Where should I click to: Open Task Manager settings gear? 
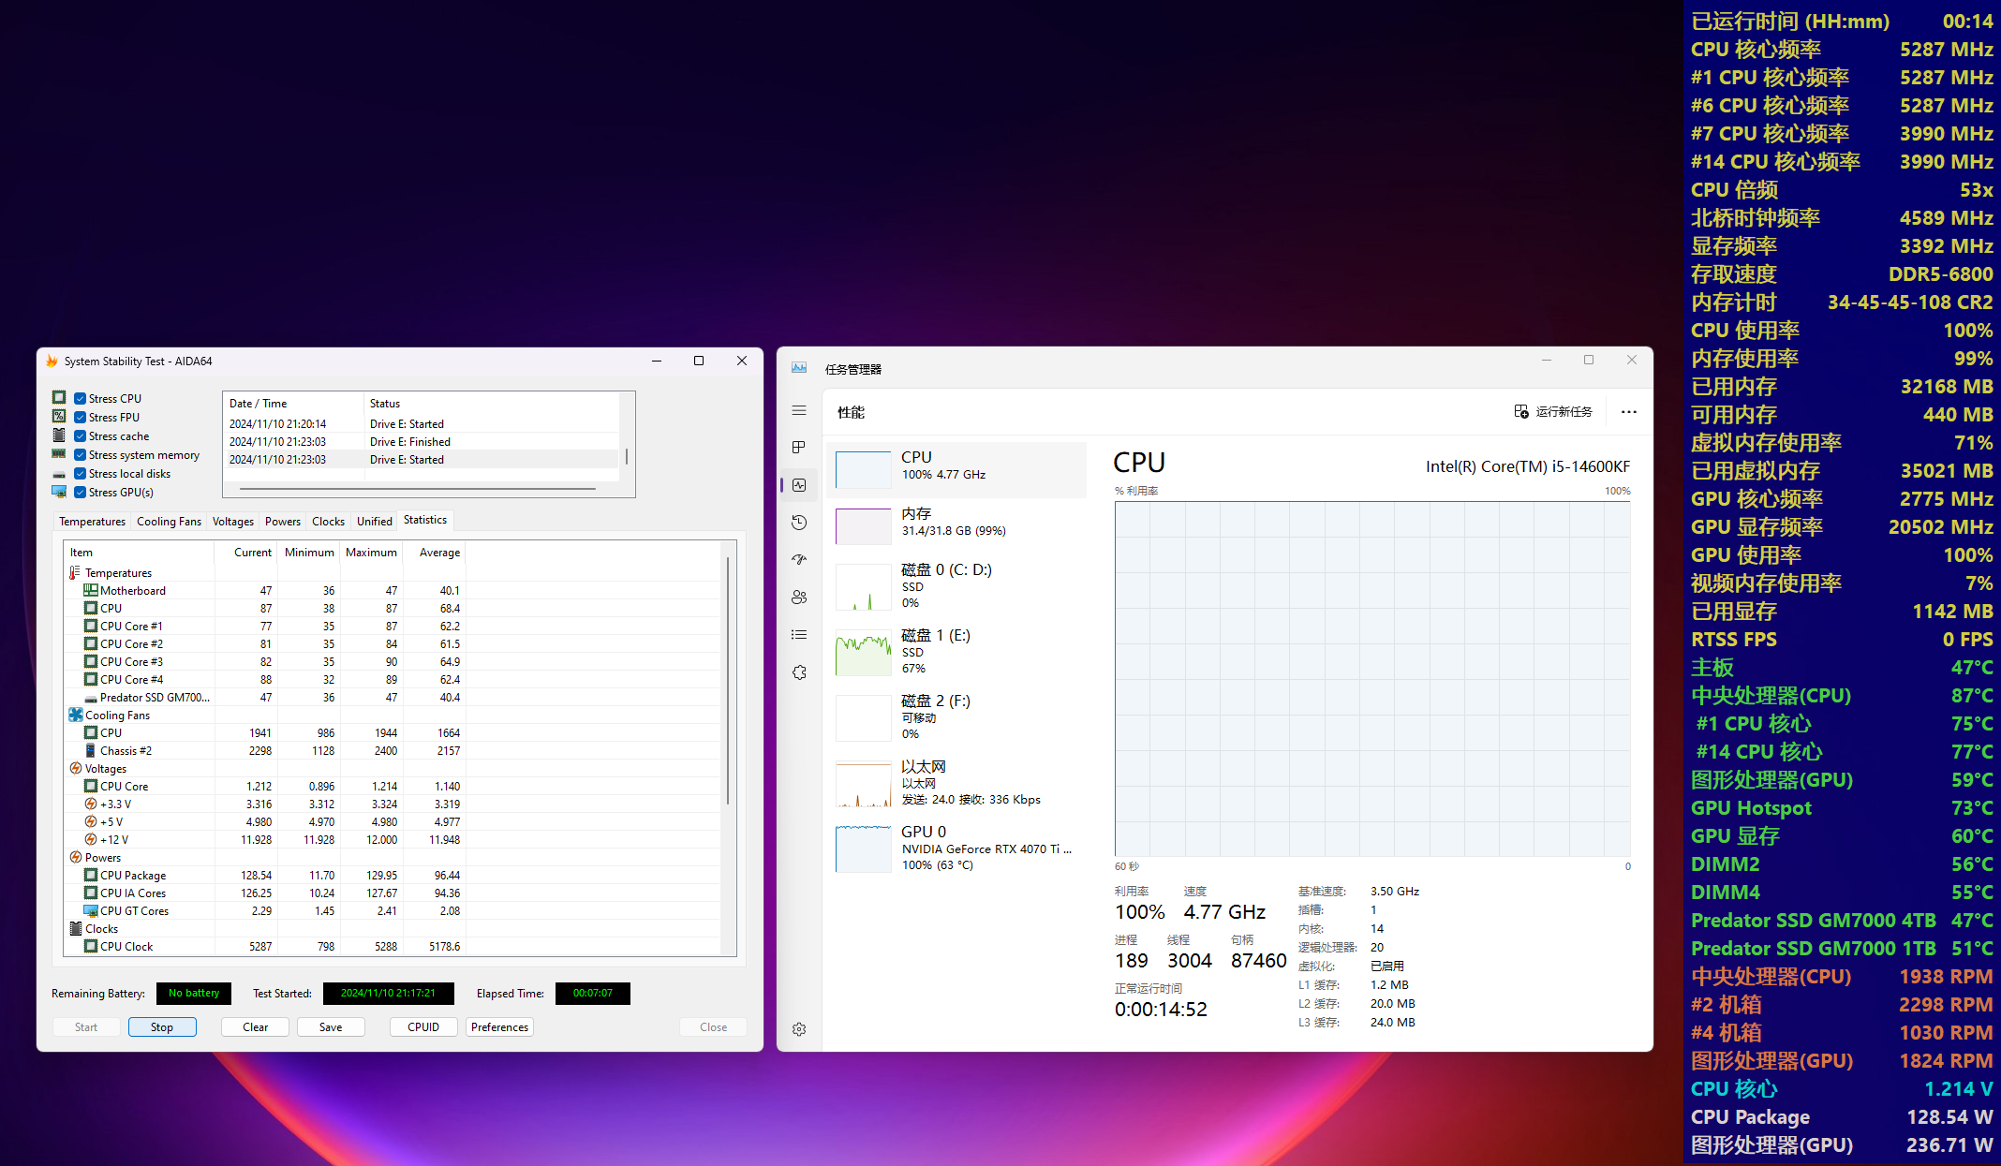(799, 1029)
